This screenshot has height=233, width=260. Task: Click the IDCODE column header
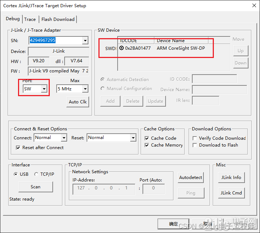[136, 41]
